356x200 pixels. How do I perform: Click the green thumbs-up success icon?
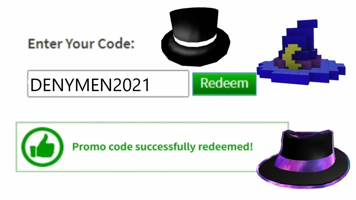pyautogui.click(x=42, y=147)
